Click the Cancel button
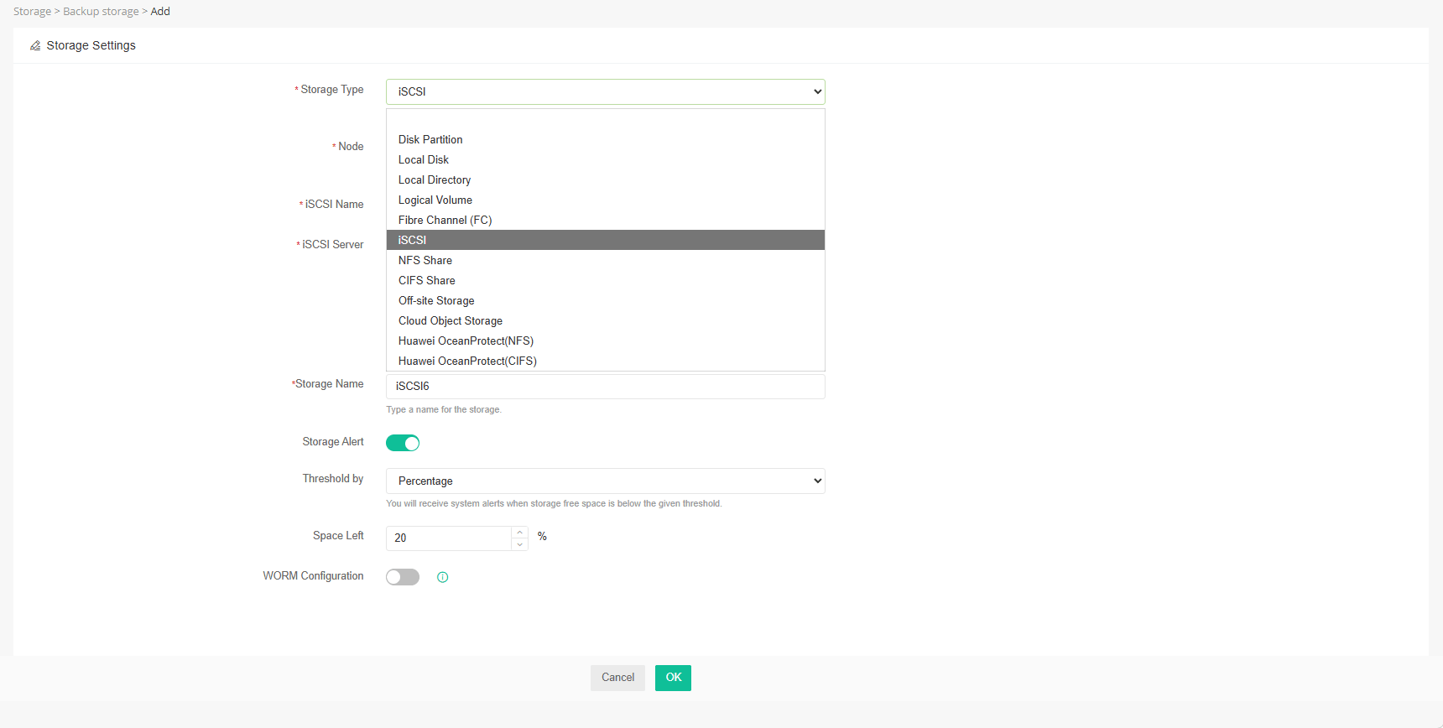Screen dimensions: 1443x728 point(617,678)
